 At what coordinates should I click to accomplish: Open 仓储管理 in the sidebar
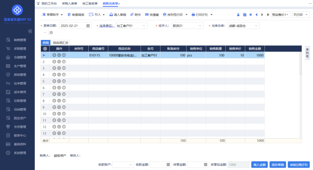(20, 57)
